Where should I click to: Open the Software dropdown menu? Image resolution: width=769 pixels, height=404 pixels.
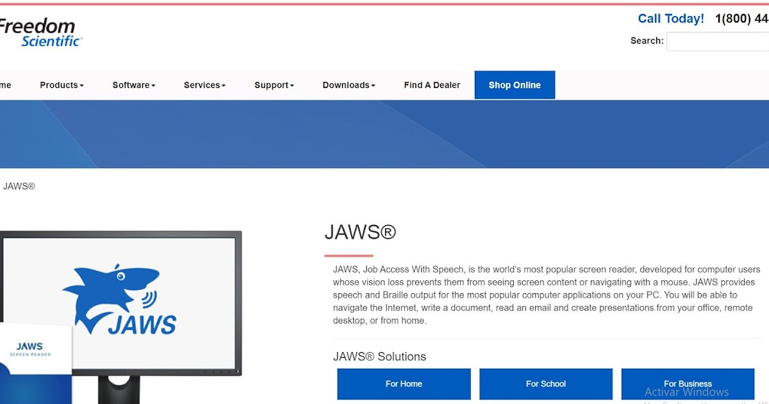133,85
